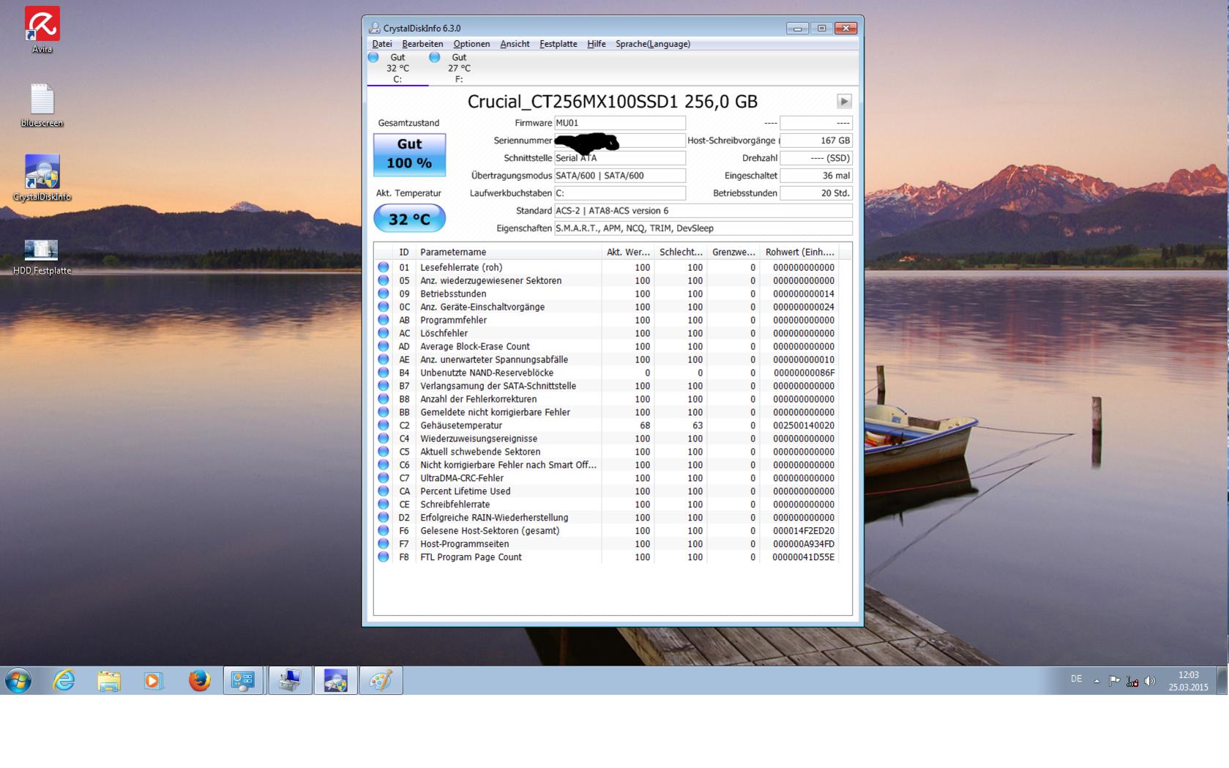Click status icon for Gehäusetemperatur row
The height and width of the screenshot is (768, 1229).
(x=383, y=425)
